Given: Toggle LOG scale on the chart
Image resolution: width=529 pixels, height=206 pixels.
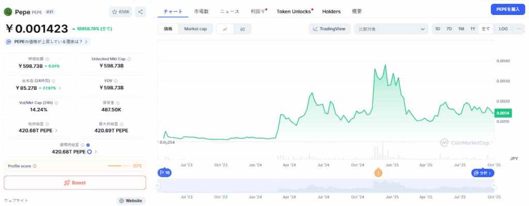Looking at the screenshot, I should tap(503, 29).
